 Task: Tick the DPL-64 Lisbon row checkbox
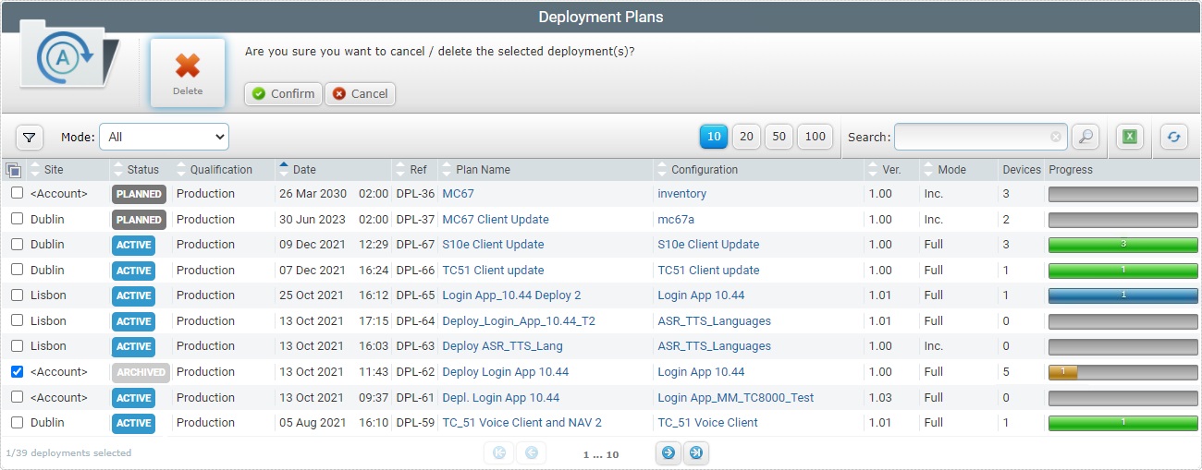[x=17, y=320]
